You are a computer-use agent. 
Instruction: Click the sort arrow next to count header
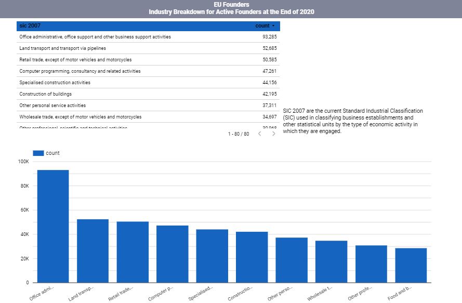[274, 26]
